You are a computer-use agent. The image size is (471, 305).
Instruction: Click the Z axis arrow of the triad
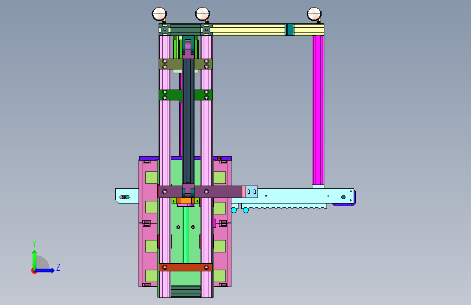coord(45,270)
